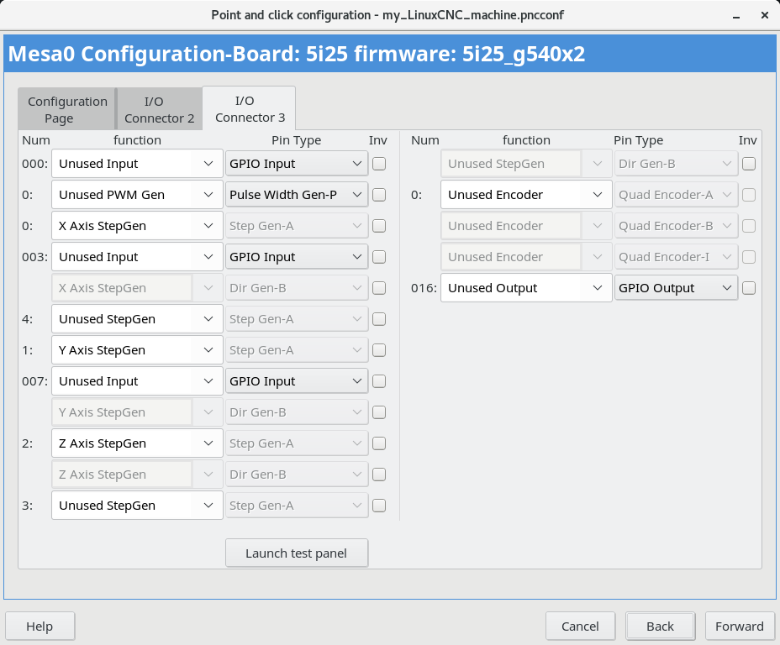The width and height of the screenshot is (780, 645).
Task: Open function dropdown for pin 000 Unused Input
Action: (x=137, y=164)
